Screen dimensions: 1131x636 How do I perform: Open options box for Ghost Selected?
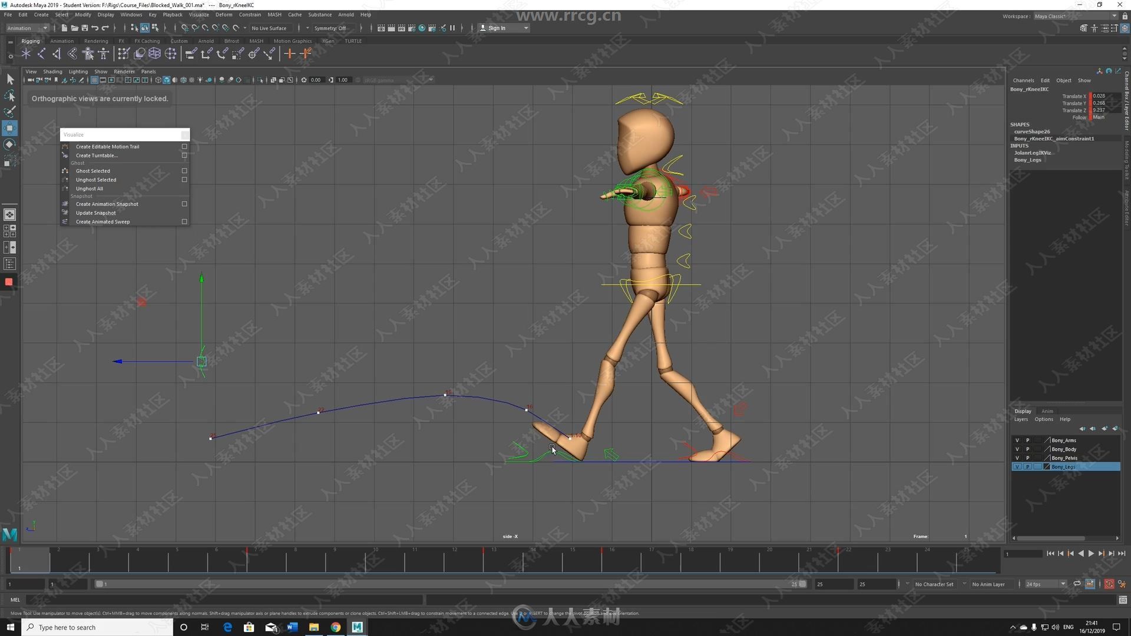184,171
